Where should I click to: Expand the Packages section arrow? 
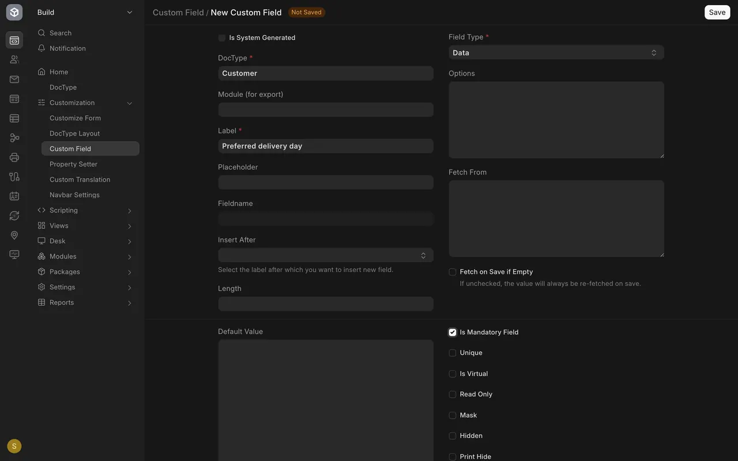pyautogui.click(x=130, y=273)
